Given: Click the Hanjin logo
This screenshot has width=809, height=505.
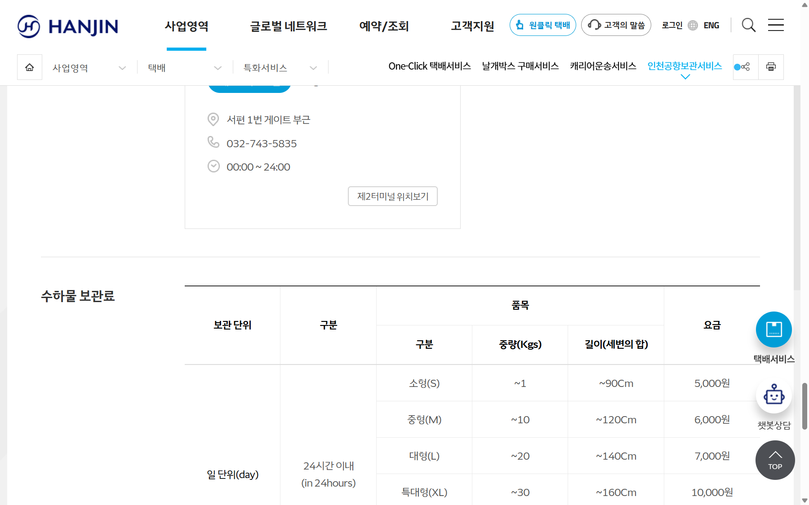Looking at the screenshot, I should pyautogui.click(x=68, y=26).
